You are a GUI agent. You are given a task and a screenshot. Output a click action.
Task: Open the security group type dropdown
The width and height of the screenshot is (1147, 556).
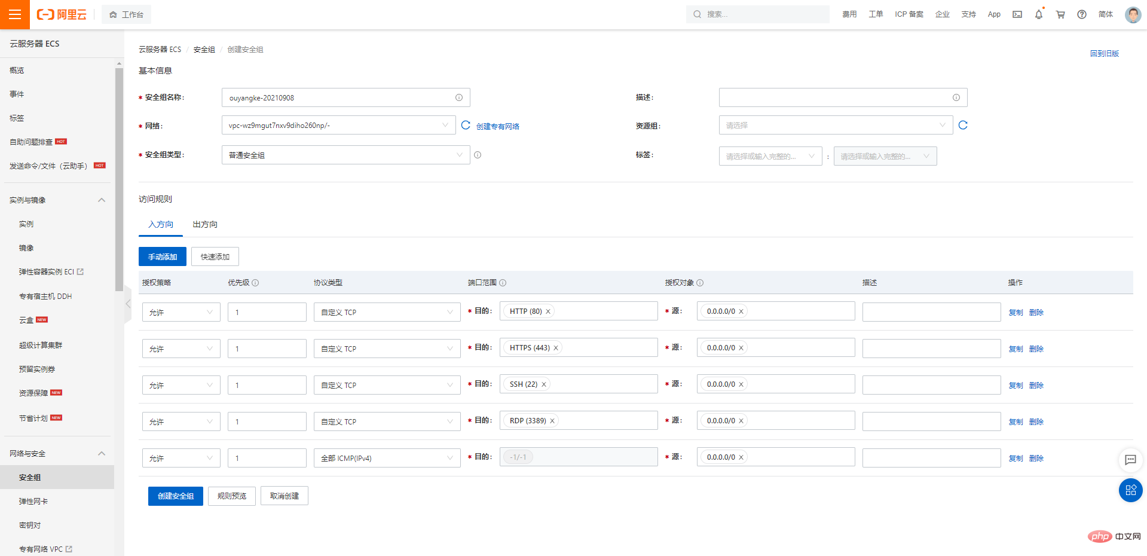345,155
